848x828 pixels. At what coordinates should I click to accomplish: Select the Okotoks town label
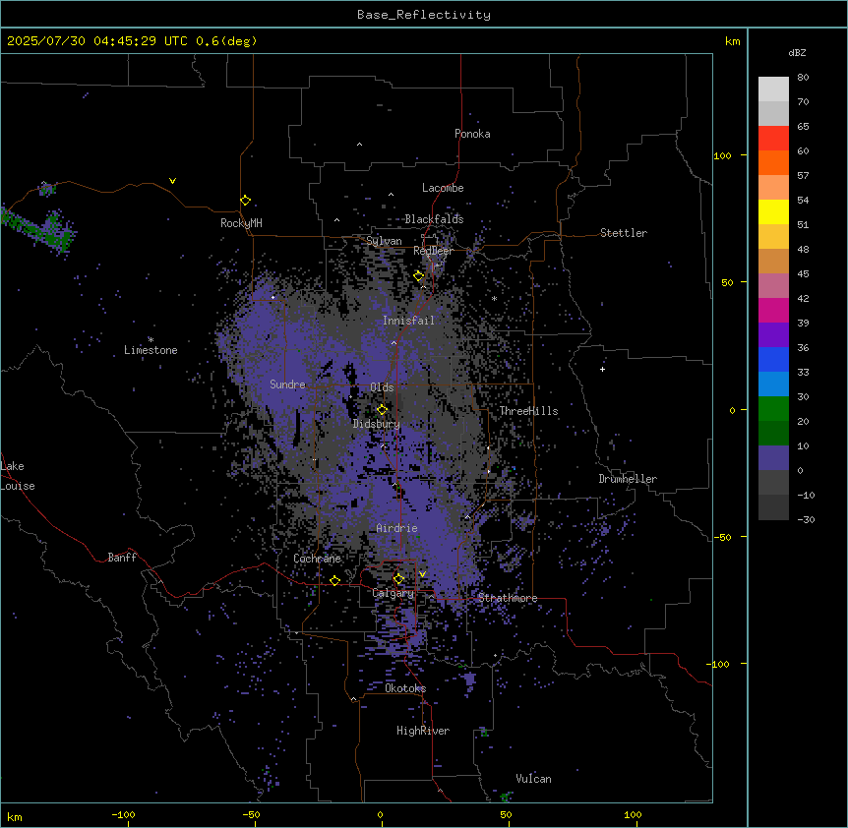(405, 688)
